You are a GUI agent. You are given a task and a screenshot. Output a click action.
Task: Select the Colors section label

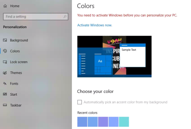tap(15, 51)
